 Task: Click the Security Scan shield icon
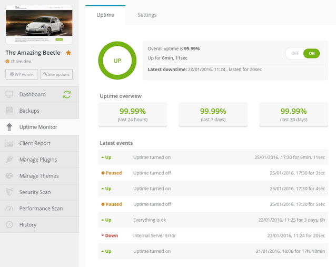click(x=9, y=192)
